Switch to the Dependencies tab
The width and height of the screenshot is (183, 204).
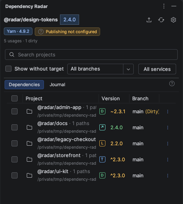click(24, 85)
